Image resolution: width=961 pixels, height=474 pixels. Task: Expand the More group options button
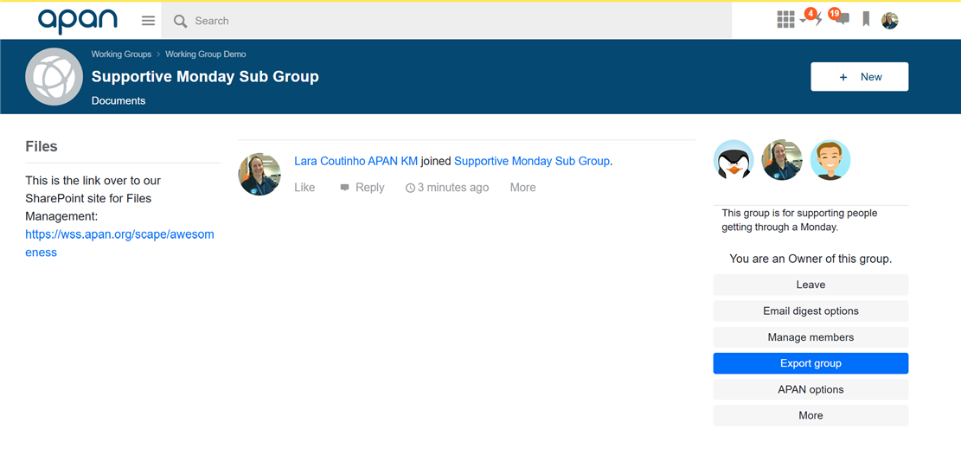tap(810, 416)
